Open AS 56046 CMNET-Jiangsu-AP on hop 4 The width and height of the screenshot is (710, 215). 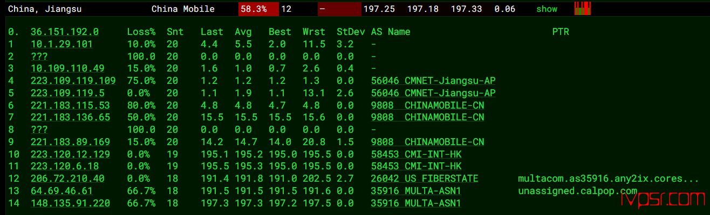coord(433,81)
